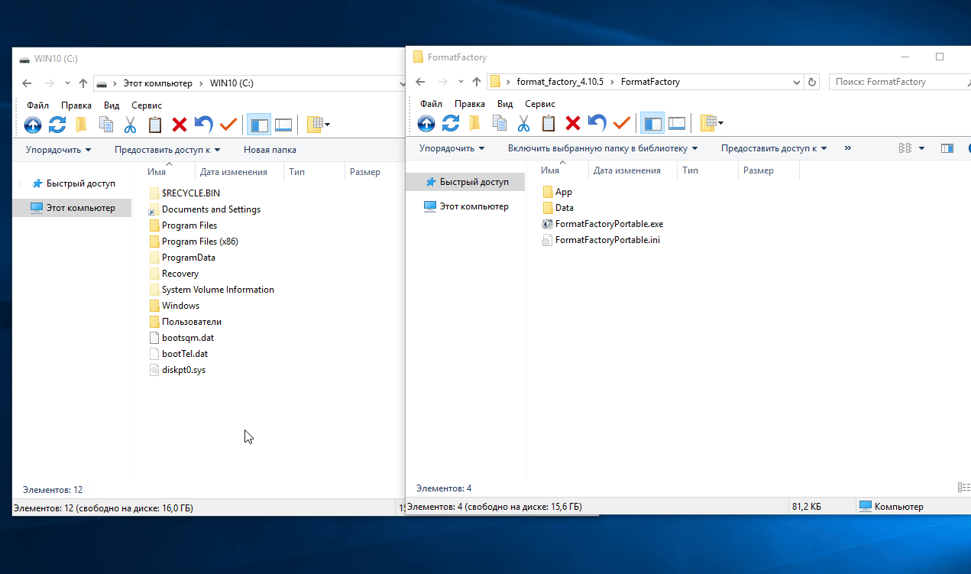Click the scissors Cut icon in FormatFactory toolbar
This screenshot has height=574, width=971.
click(523, 123)
